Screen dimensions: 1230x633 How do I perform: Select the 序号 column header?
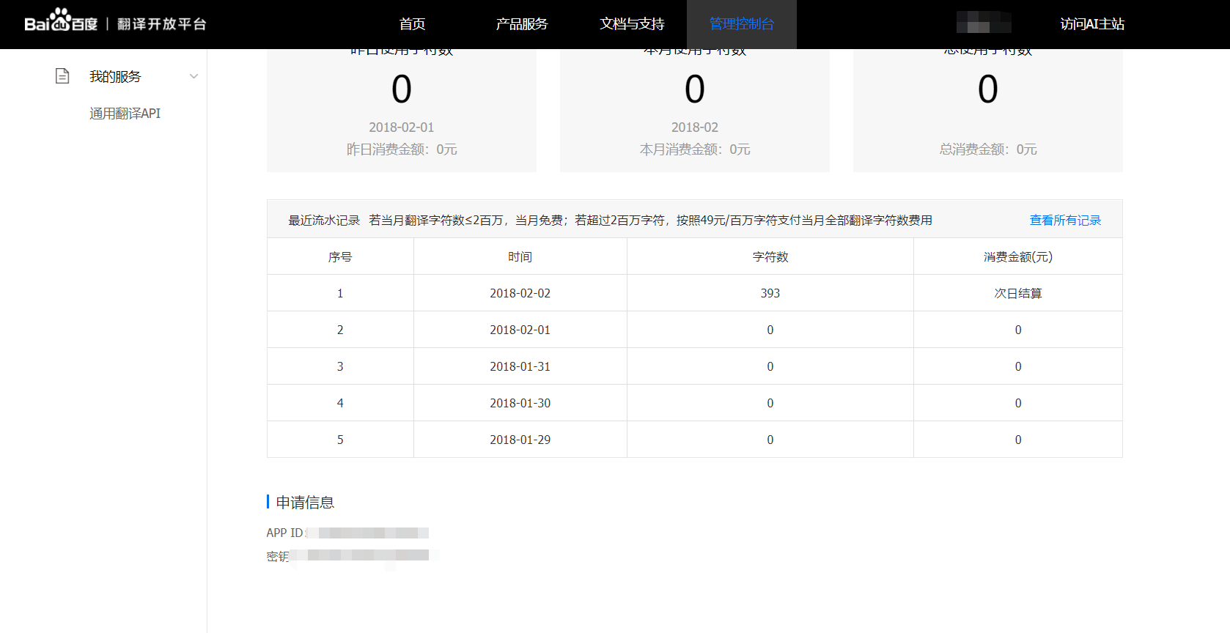(x=340, y=256)
